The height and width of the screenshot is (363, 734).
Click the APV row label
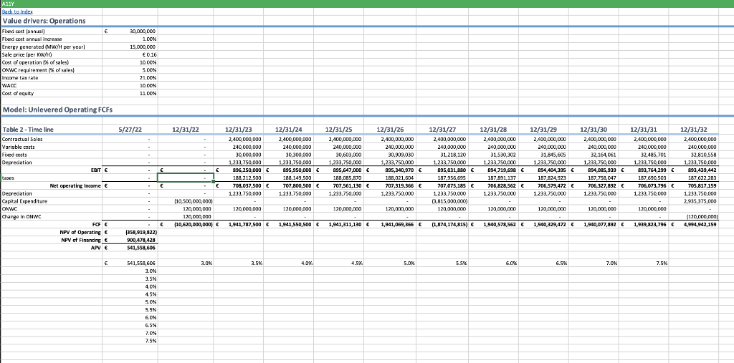coord(97,247)
